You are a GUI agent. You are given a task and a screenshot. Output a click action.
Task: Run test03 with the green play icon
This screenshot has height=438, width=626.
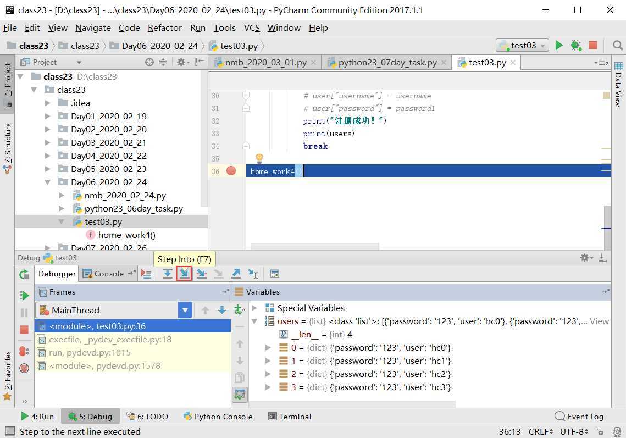[x=559, y=46]
